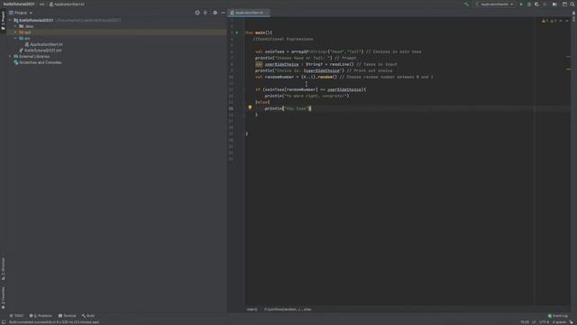Click the fun main() line in editor
The height and width of the screenshot is (325, 577).
pos(259,32)
